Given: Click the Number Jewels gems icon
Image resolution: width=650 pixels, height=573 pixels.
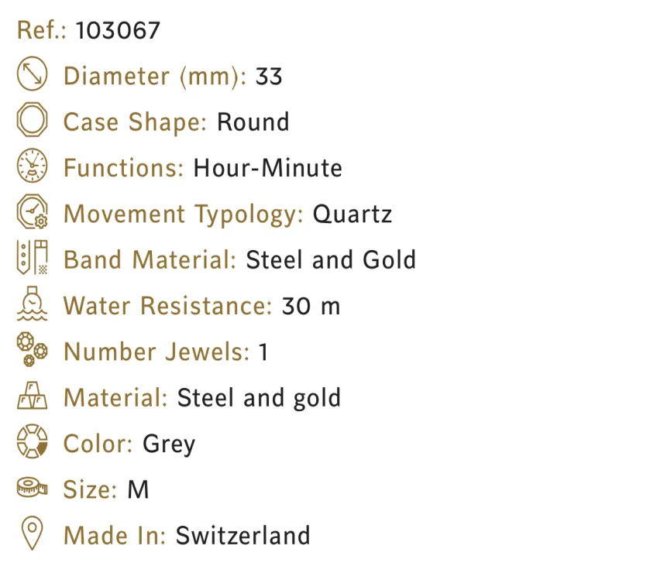Looking at the screenshot, I should 32,351.
